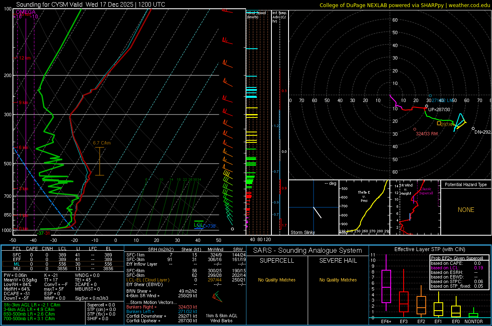The height and width of the screenshot is (326, 492).
Task: Select the SUPERCELL analogue column header
Action: (x=277, y=261)
